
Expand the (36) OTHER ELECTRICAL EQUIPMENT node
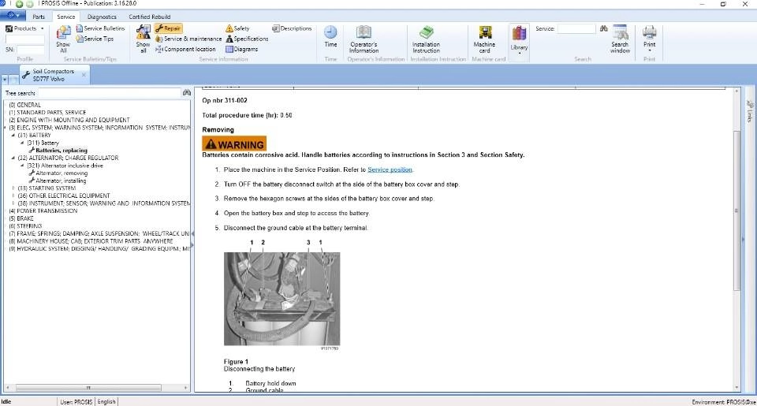point(13,196)
